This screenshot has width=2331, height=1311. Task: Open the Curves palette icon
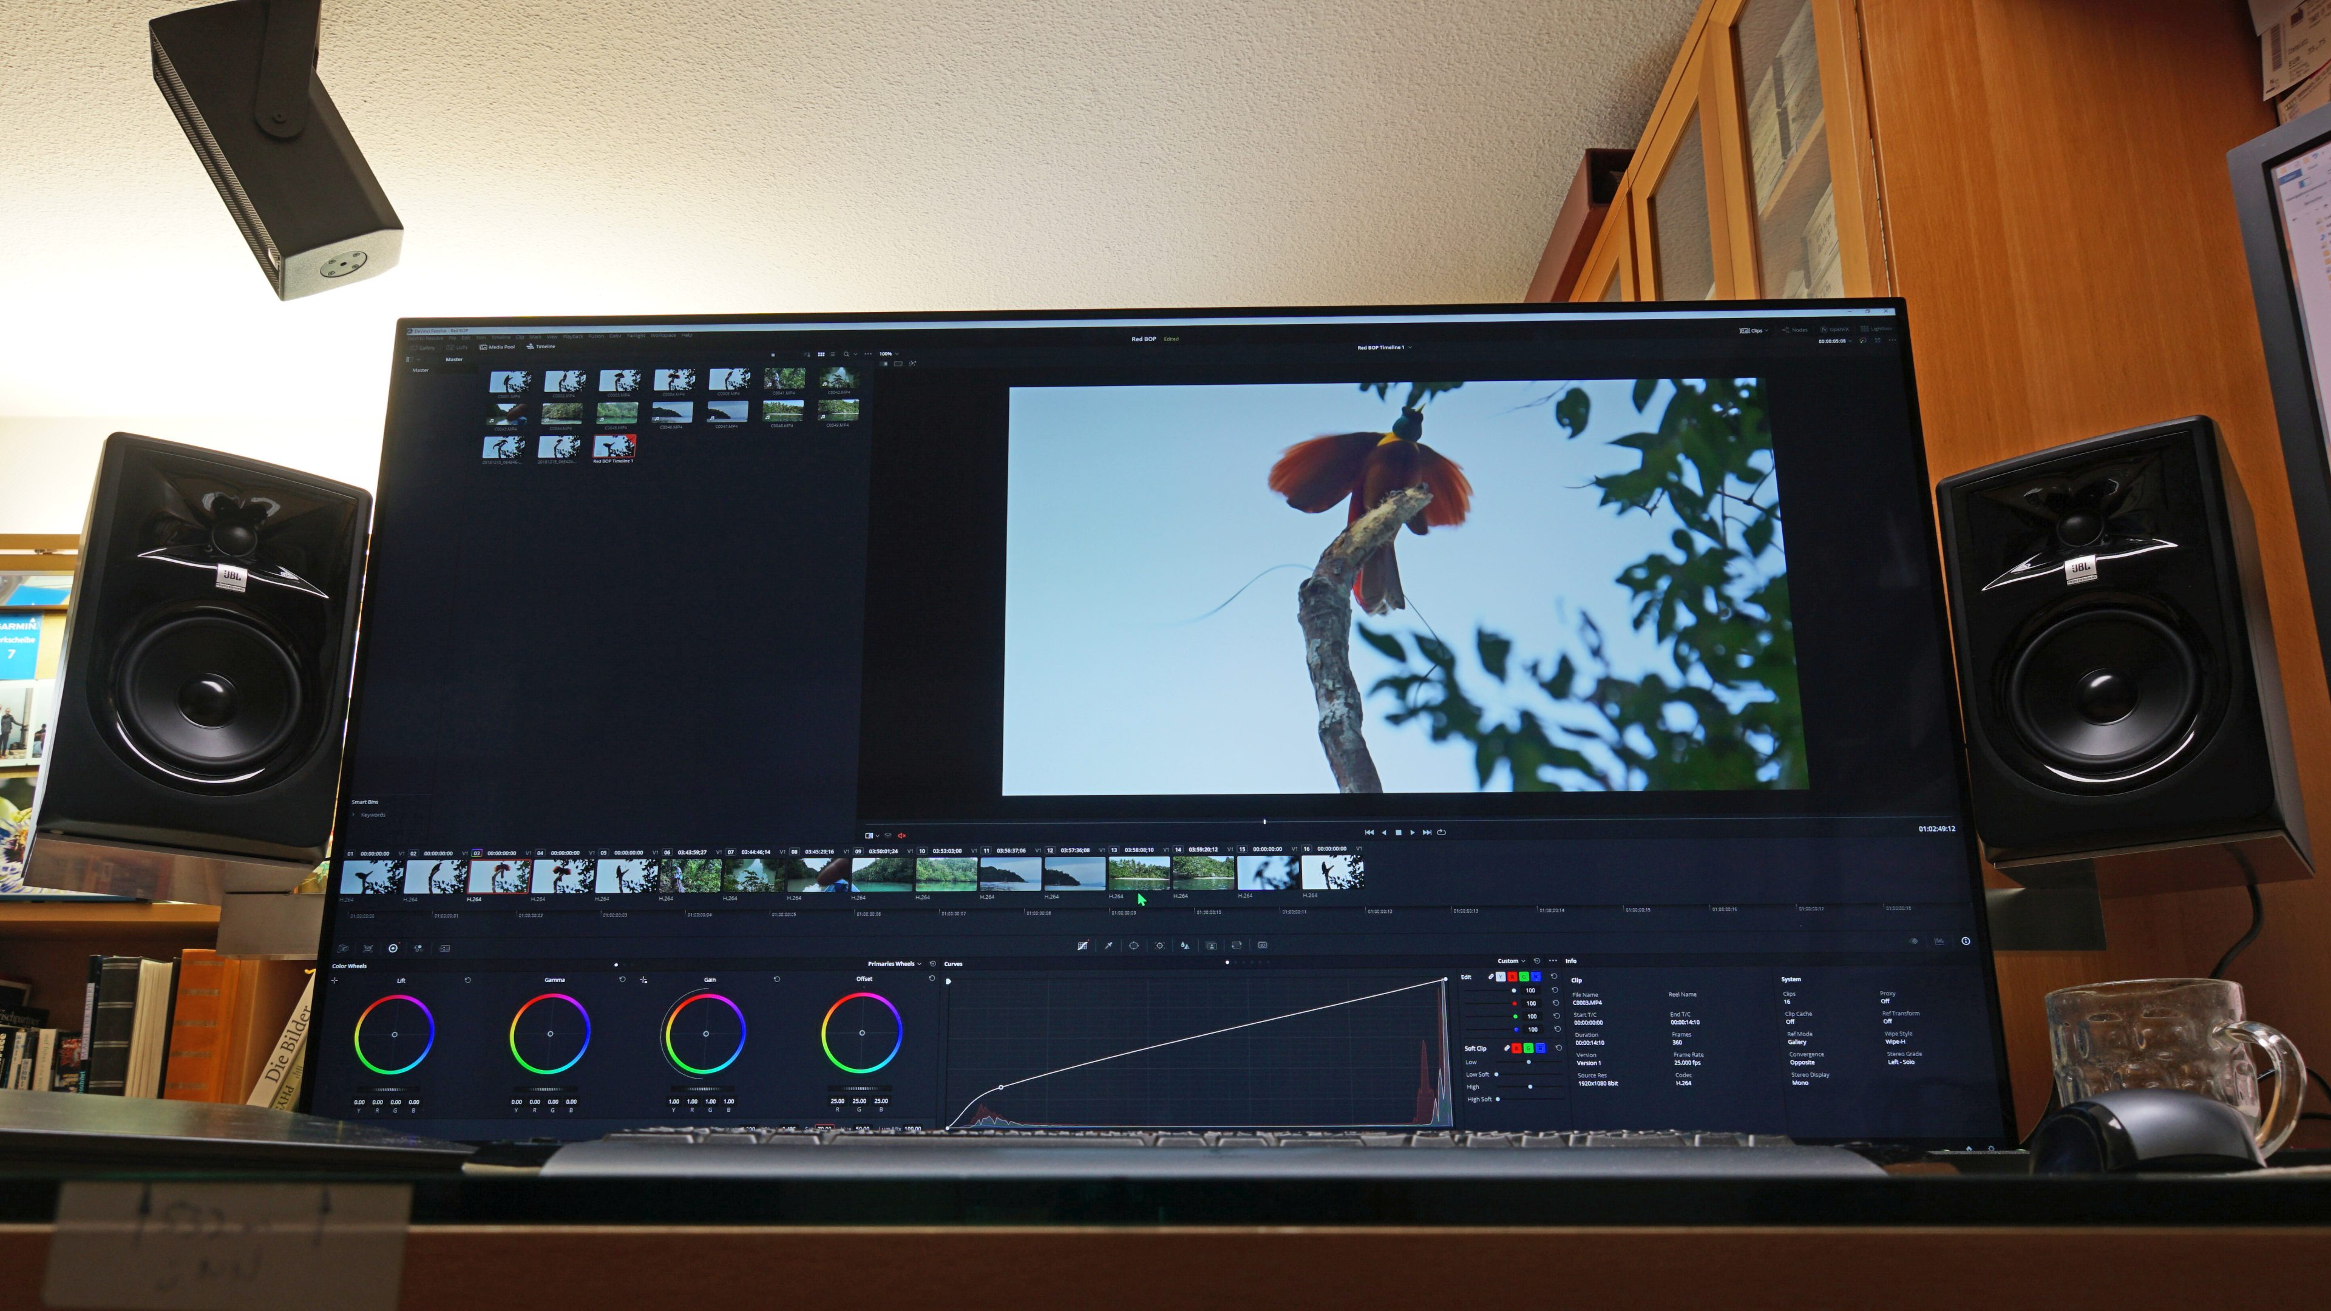click(1082, 946)
